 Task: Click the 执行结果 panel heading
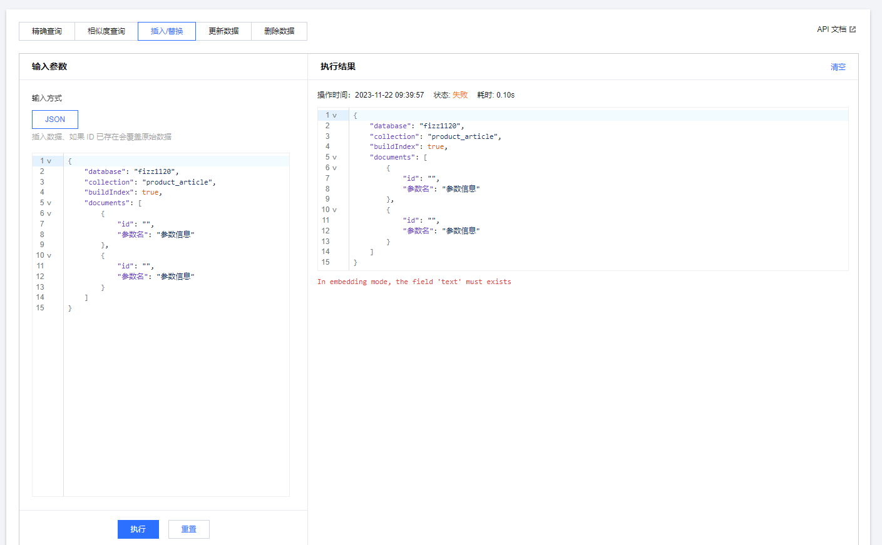[338, 66]
